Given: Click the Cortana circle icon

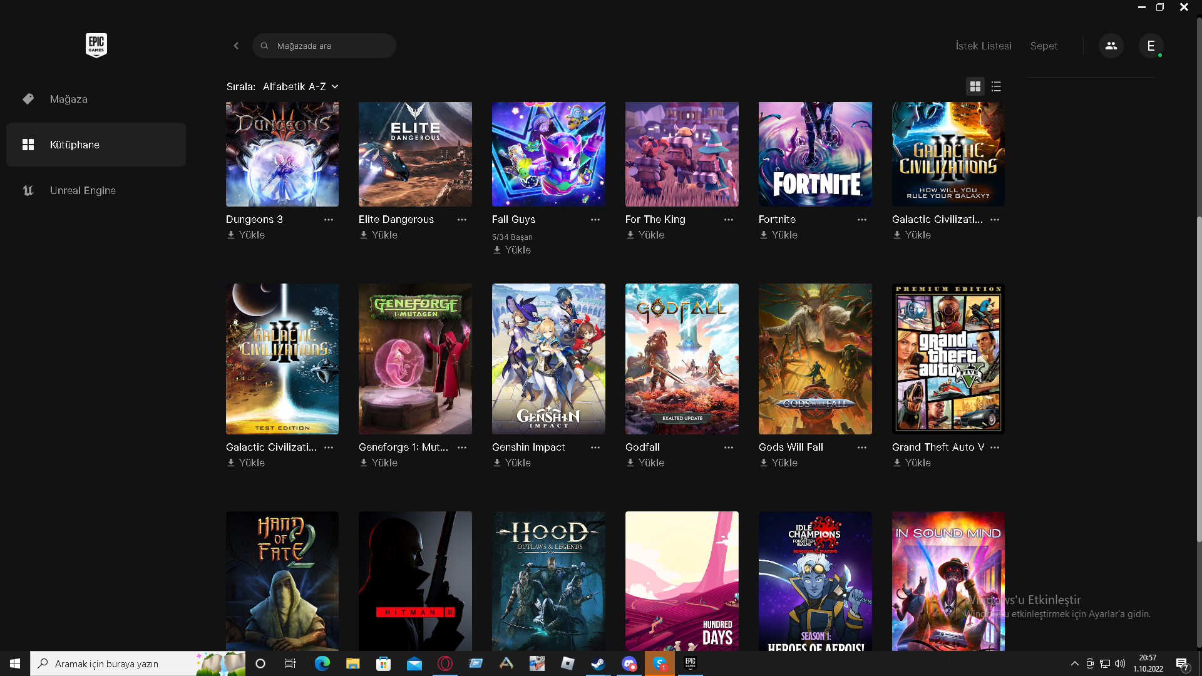Looking at the screenshot, I should pos(260,663).
